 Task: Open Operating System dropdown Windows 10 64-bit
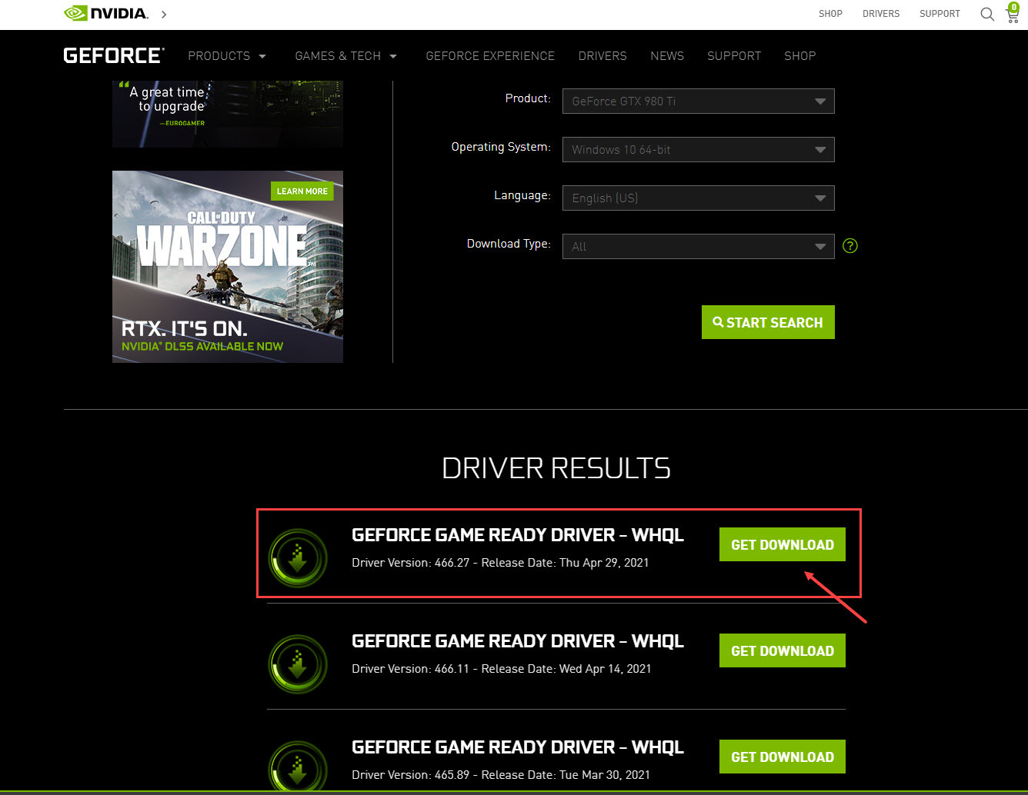click(699, 150)
